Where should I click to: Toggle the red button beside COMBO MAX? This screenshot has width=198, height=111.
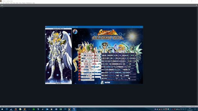pos(80,65)
